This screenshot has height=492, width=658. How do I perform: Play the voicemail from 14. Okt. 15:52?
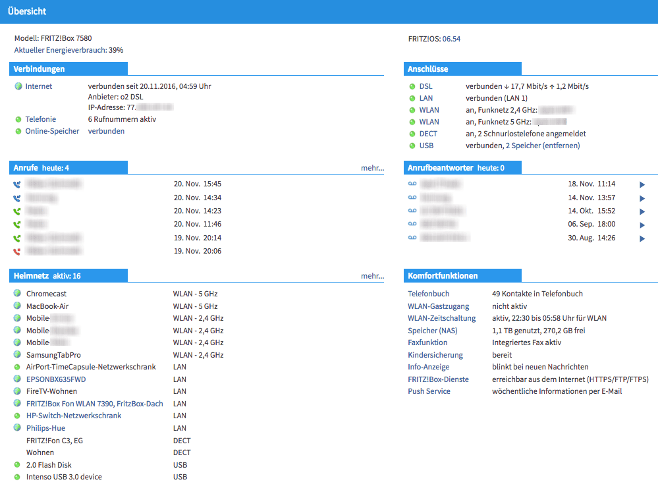coord(642,211)
